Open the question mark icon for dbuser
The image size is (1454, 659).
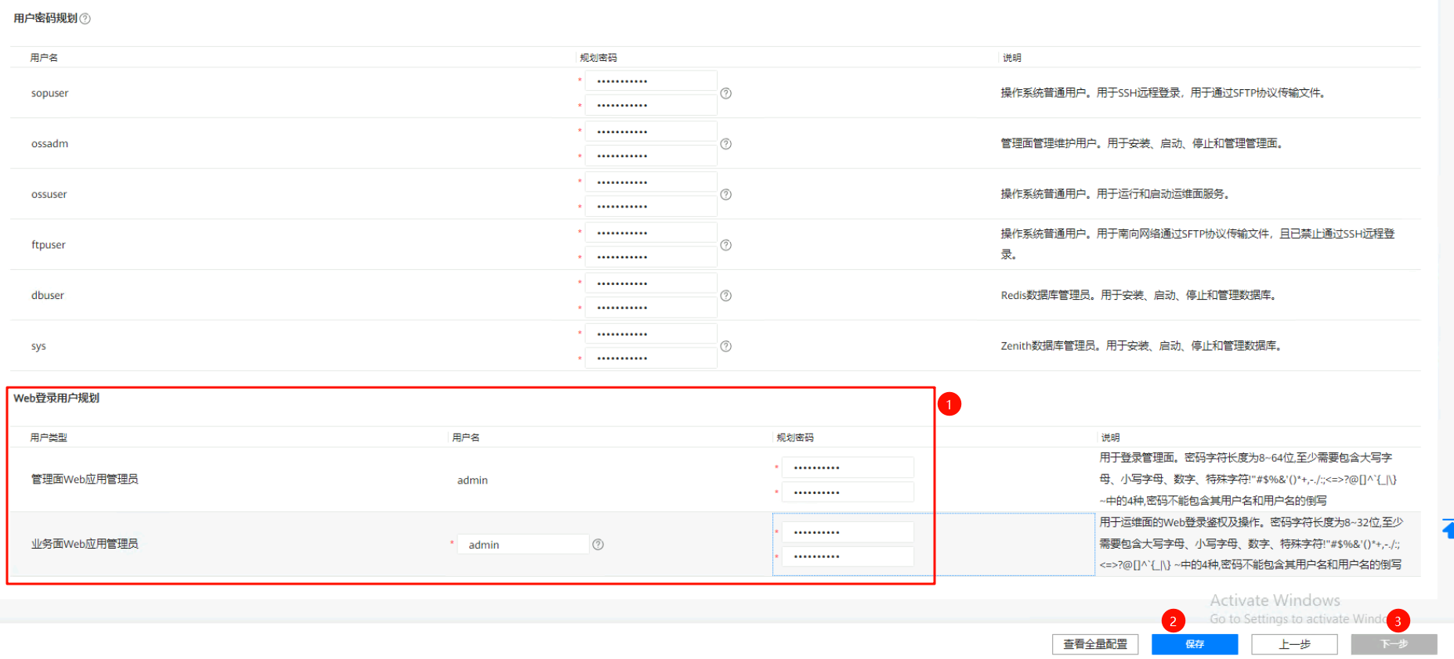725,296
